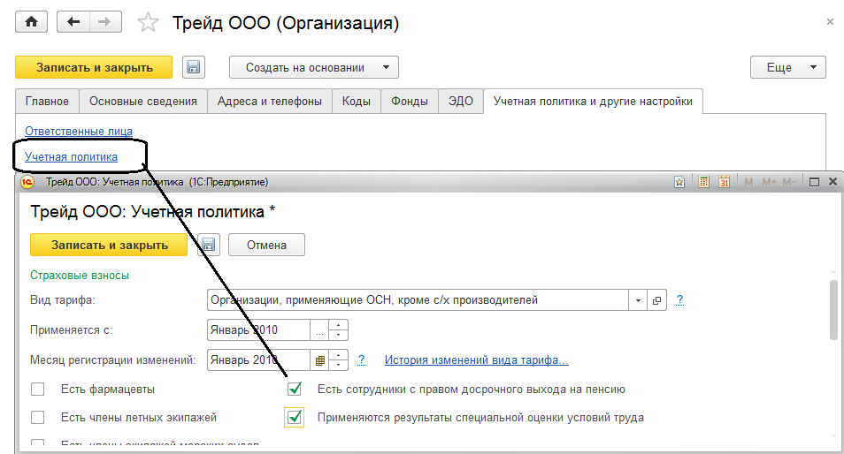Toggle Есть члены летных экипажей checkbox
This screenshot has height=454, width=844.
coord(38,418)
